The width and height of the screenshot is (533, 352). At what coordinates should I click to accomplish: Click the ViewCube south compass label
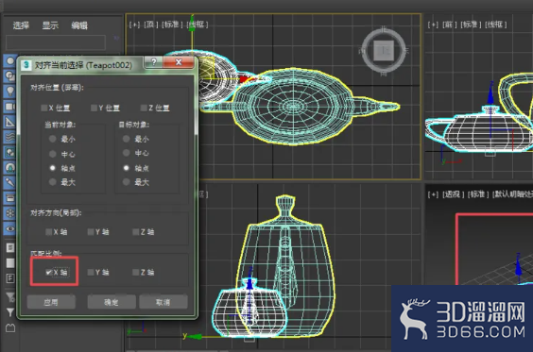point(384,73)
